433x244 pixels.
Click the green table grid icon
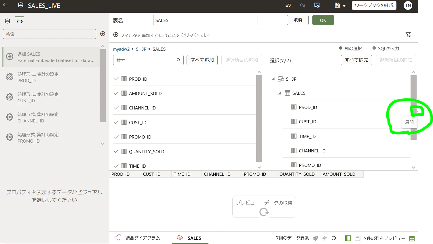tap(412, 239)
